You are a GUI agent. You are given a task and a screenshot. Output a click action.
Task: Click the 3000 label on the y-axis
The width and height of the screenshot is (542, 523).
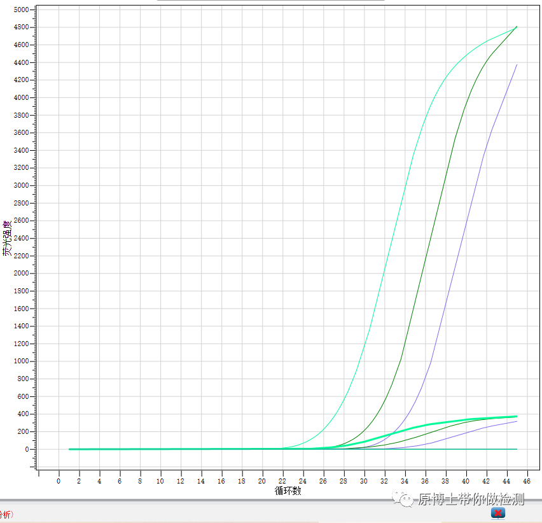[20, 186]
